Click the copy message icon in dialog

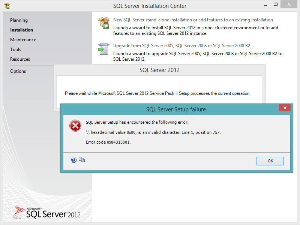(x=82, y=160)
